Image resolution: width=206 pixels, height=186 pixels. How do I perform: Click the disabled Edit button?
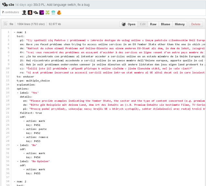click(143, 24)
